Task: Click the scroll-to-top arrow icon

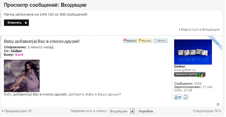Action: (218, 105)
